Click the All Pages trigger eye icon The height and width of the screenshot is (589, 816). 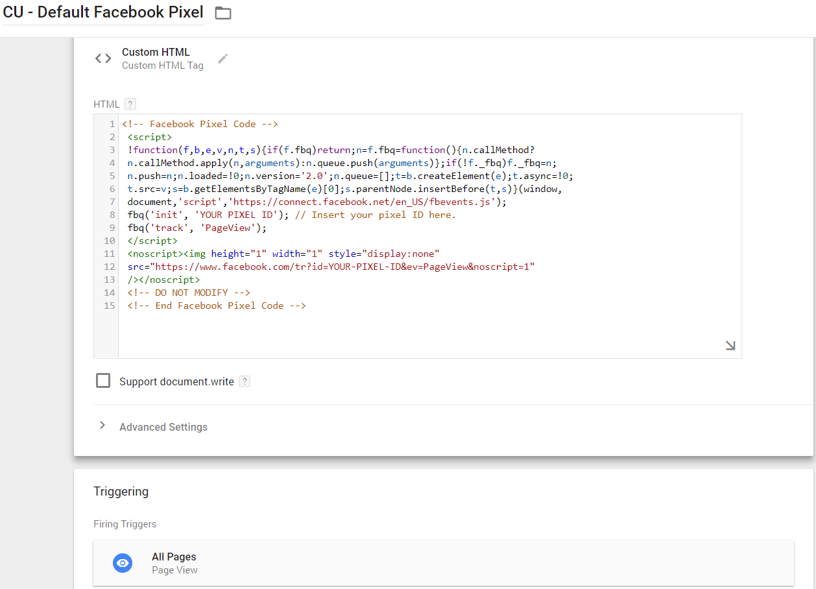(x=123, y=563)
